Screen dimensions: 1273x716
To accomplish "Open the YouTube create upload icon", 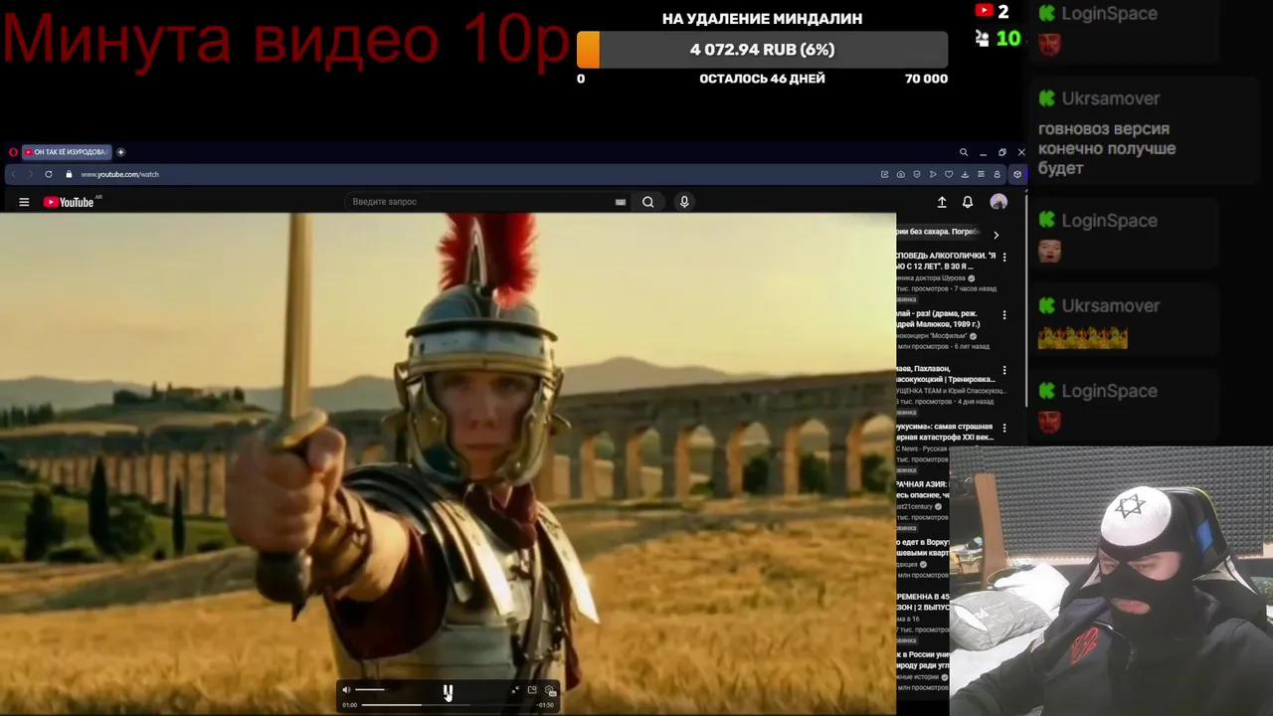I will [x=942, y=202].
